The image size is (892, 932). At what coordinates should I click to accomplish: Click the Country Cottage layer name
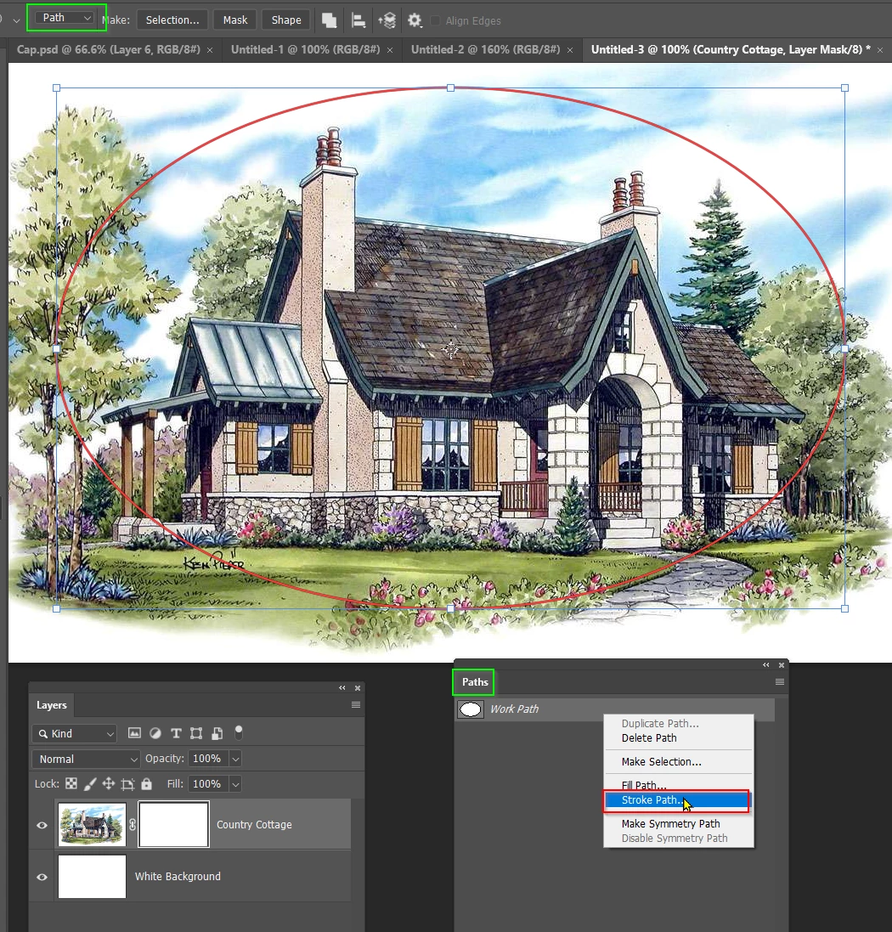(x=254, y=825)
